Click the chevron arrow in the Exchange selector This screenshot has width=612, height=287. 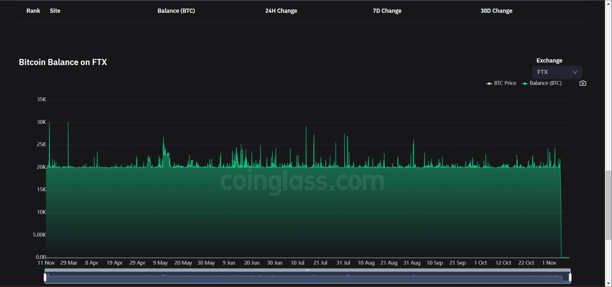tap(575, 72)
